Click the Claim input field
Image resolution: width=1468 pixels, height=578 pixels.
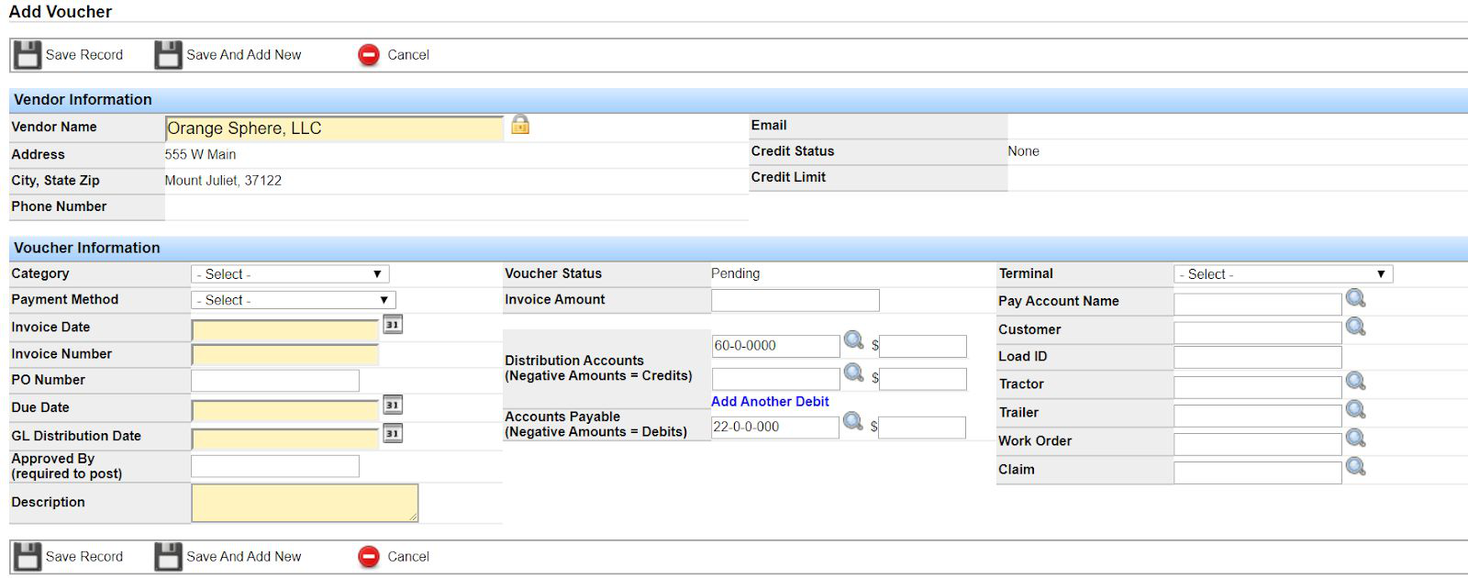tap(1258, 472)
